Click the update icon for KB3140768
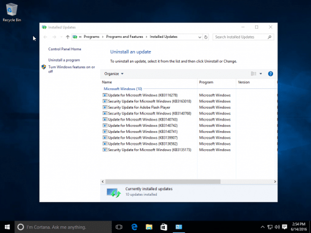Viewport: 311px width, 233px height. (105, 113)
